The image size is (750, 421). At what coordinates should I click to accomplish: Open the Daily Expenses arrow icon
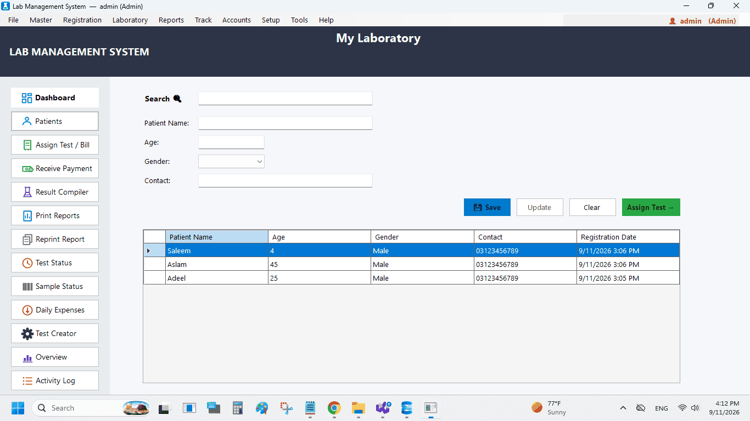click(x=27, y=310)
